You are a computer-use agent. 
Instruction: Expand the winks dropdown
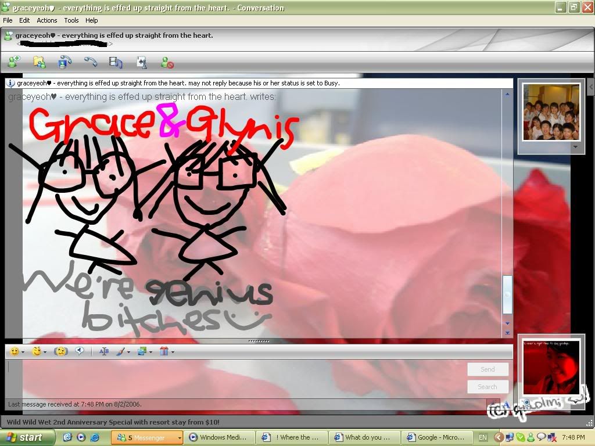[45, 352]
